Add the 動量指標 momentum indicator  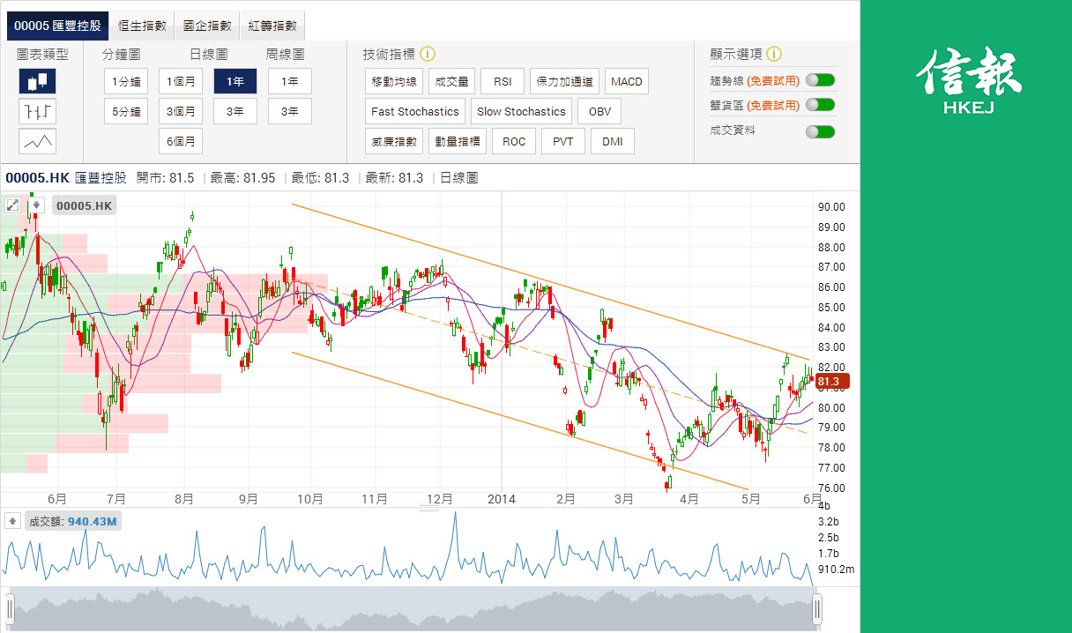point(458,141)
